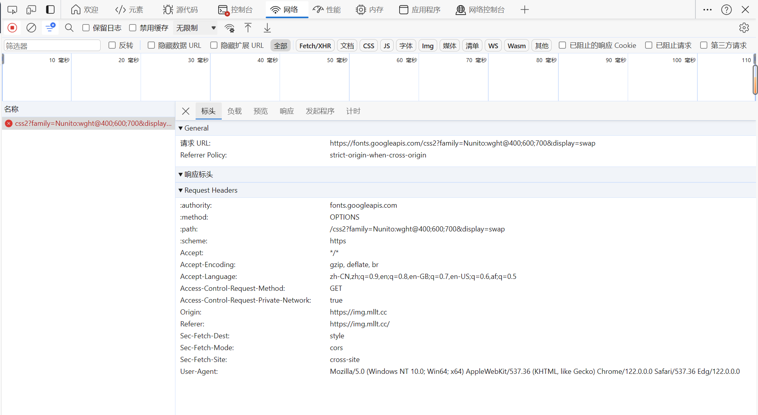This screenshot has height=415, width=758.
Task: Select the 全部 filter button
Action: (281, 45)
